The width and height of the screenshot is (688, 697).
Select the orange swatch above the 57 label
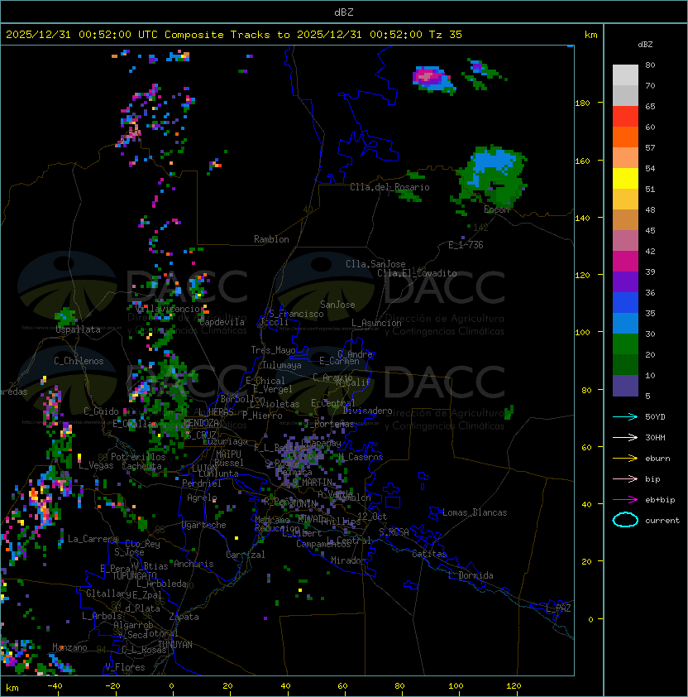click(x=625, y=137)
